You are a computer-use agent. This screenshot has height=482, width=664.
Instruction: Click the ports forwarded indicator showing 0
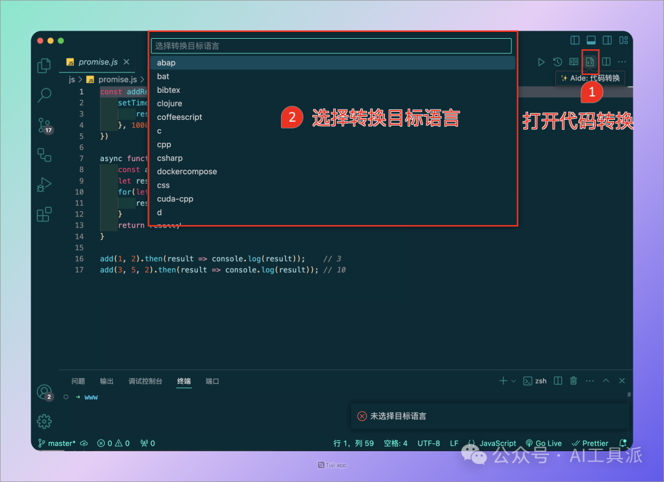[x=148, y=443]
